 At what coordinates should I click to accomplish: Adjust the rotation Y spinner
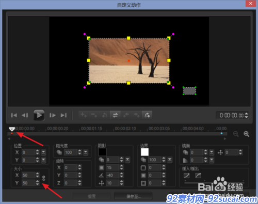(x=79, y=175)
